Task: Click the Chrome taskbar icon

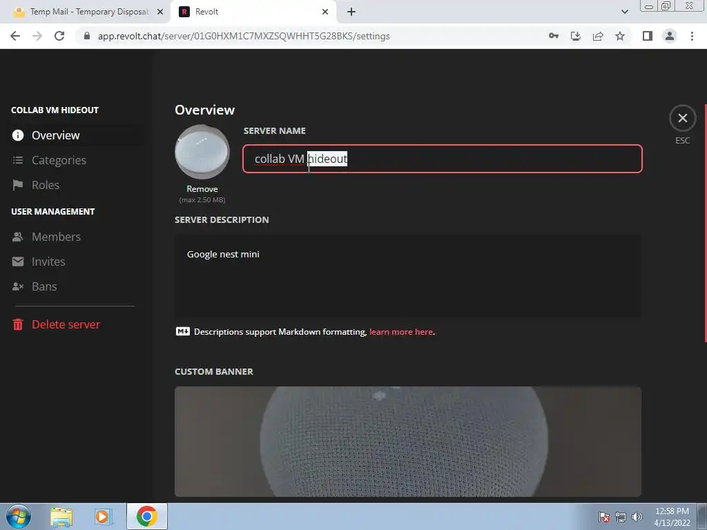Action: pyautogui.click(x=147, y=516)
